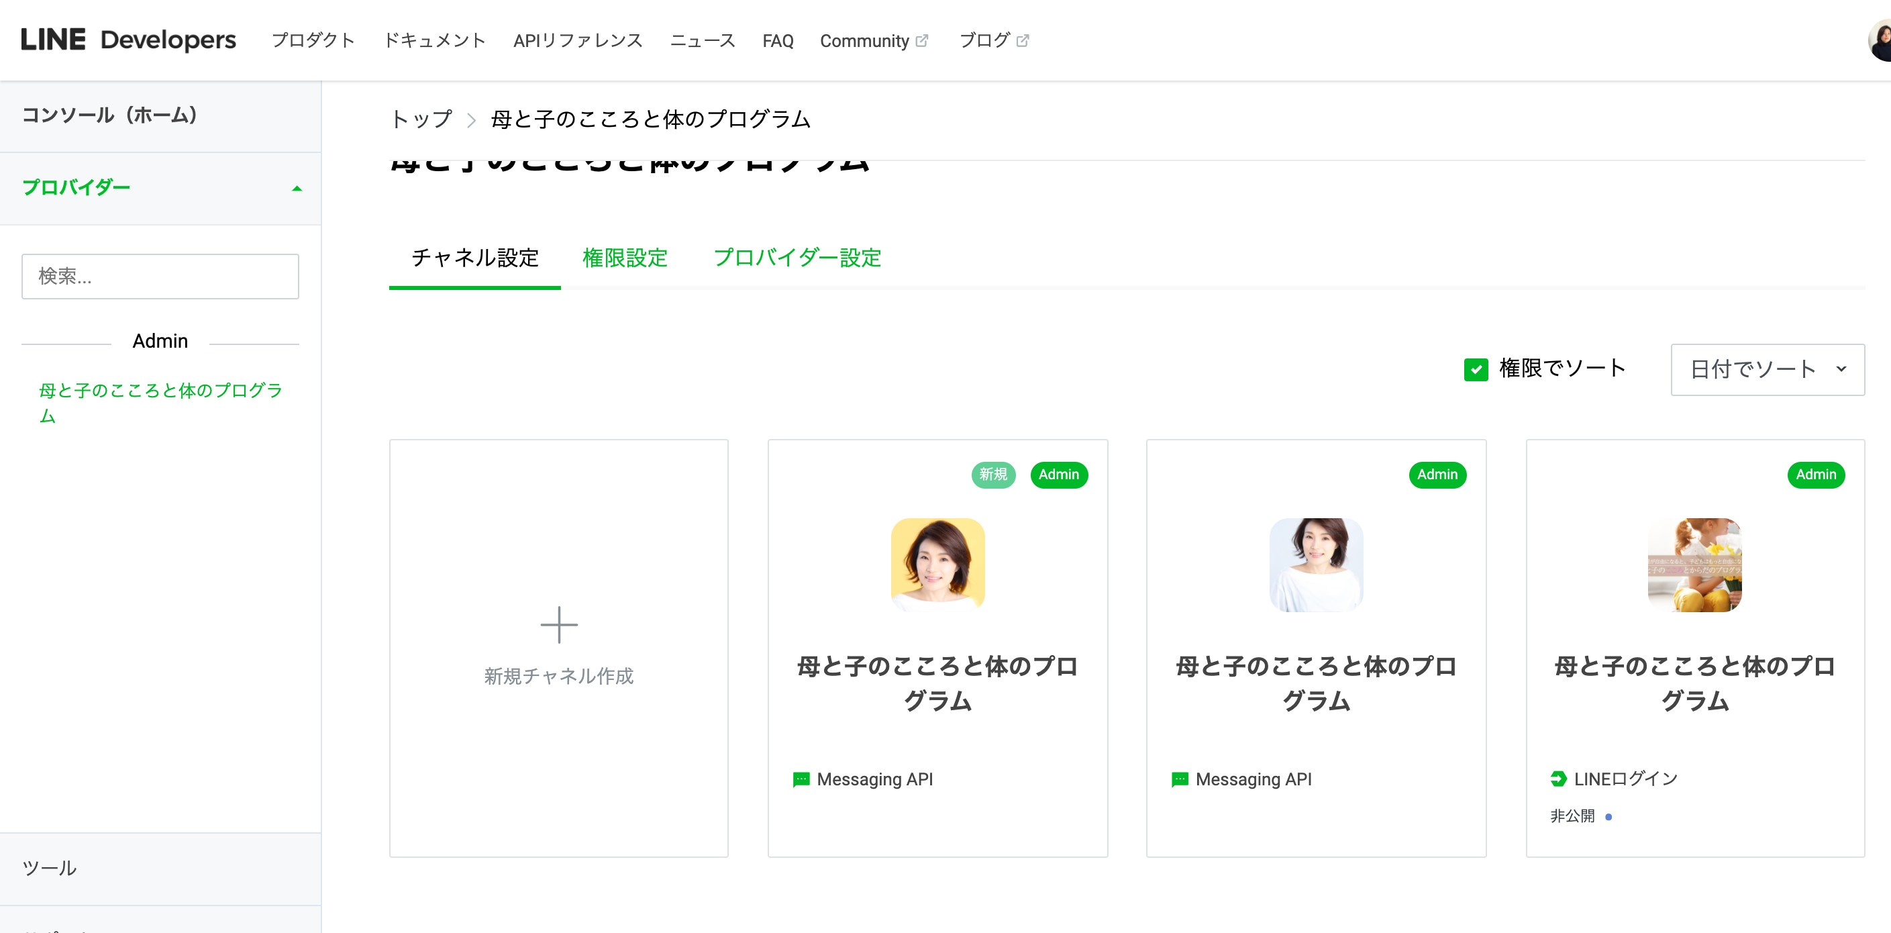Click the LINEログイン label
The width and height of the screenshot is (1891, 933).
(1626, 779)
